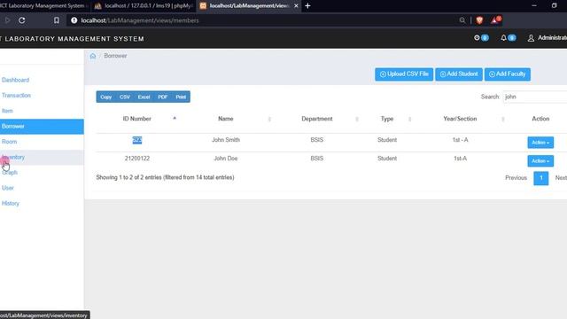
Task: Click the bookmark icon in address bar
Action: tap(57, 20)
